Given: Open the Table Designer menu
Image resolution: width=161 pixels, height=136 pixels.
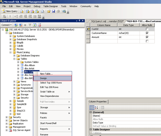Looking at the screenshot, I should (51, 6).
